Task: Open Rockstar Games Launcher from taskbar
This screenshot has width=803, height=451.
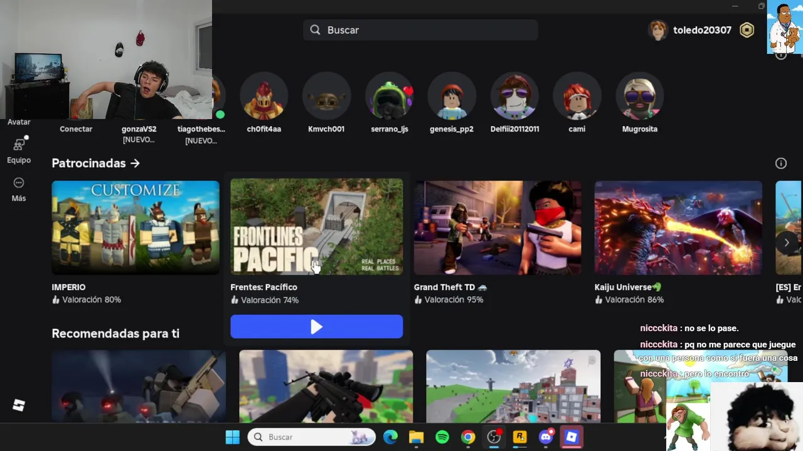Action: click(x=520, y=437)
